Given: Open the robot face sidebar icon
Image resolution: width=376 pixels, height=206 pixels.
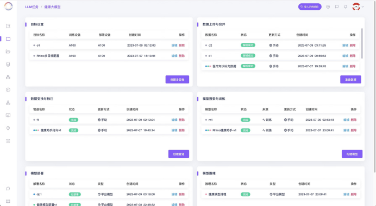Looking at the screenshot, I should tap(8, 90).
